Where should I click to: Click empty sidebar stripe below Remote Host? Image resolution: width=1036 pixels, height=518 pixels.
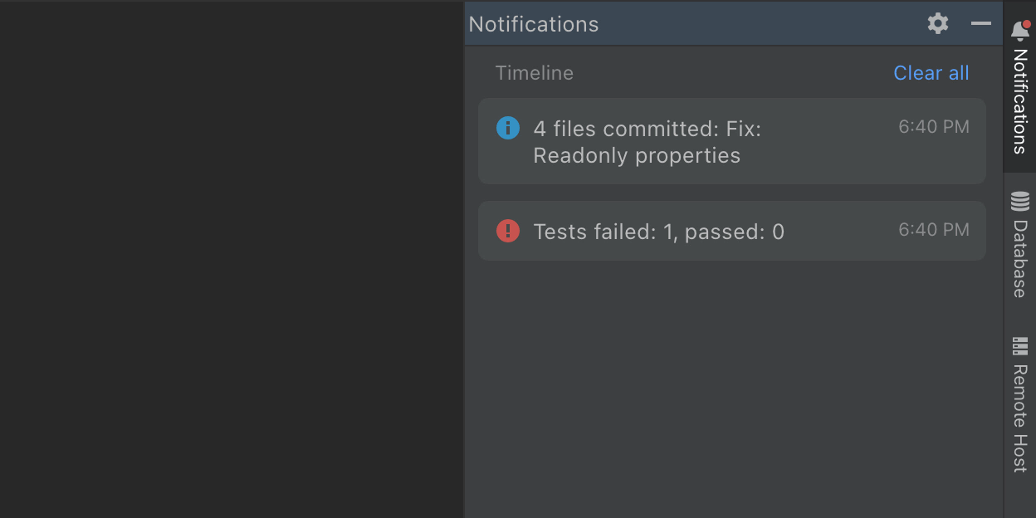[1020, 496]
